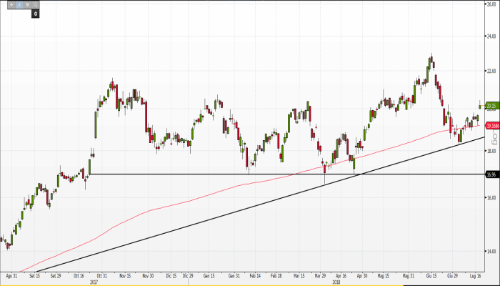Click the red 19.1686 moving average label

[491, 126]
